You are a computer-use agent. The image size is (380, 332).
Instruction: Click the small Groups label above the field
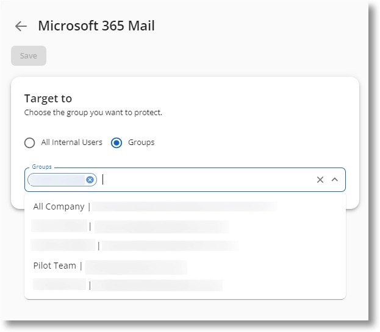click(x=42, y=166)
